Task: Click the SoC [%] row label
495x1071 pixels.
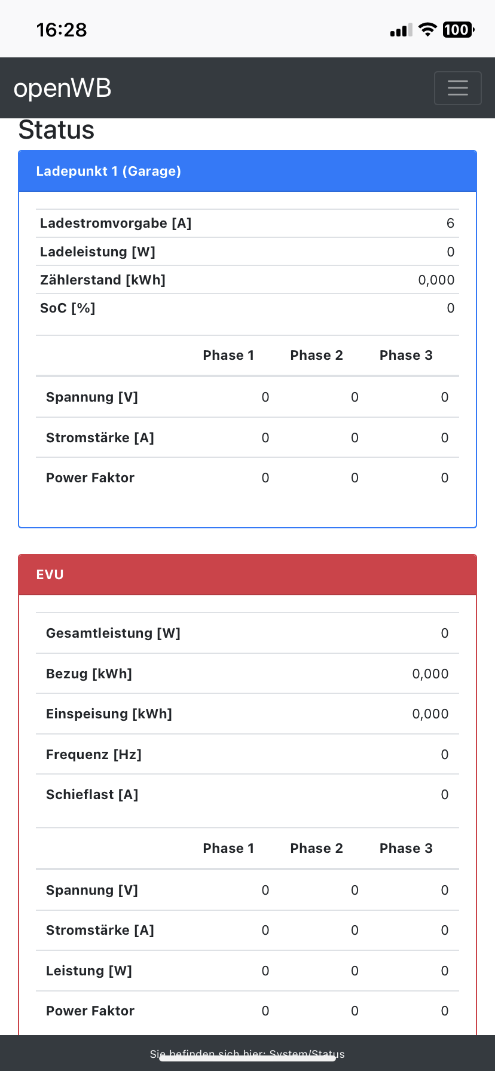Action: tap(68, 308)
